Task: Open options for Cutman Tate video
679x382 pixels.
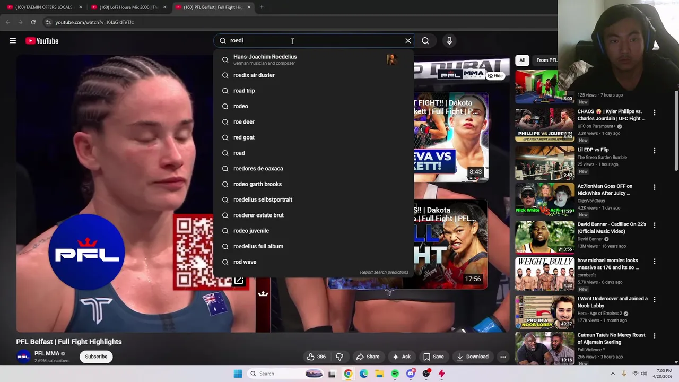Action: coord(655,336)
